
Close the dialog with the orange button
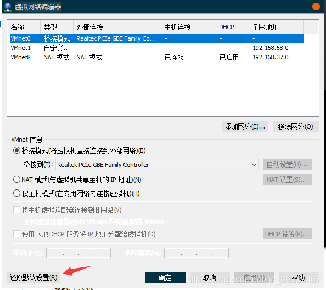pos(316,7)
